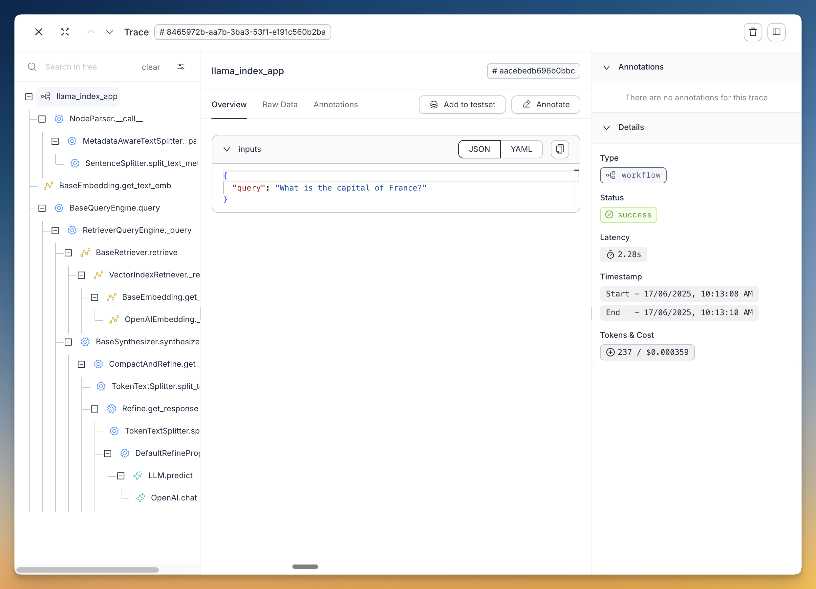Expand the trace view to fullscreen
The height and width of the screenshot is (589, 816).
click(65, 32)
